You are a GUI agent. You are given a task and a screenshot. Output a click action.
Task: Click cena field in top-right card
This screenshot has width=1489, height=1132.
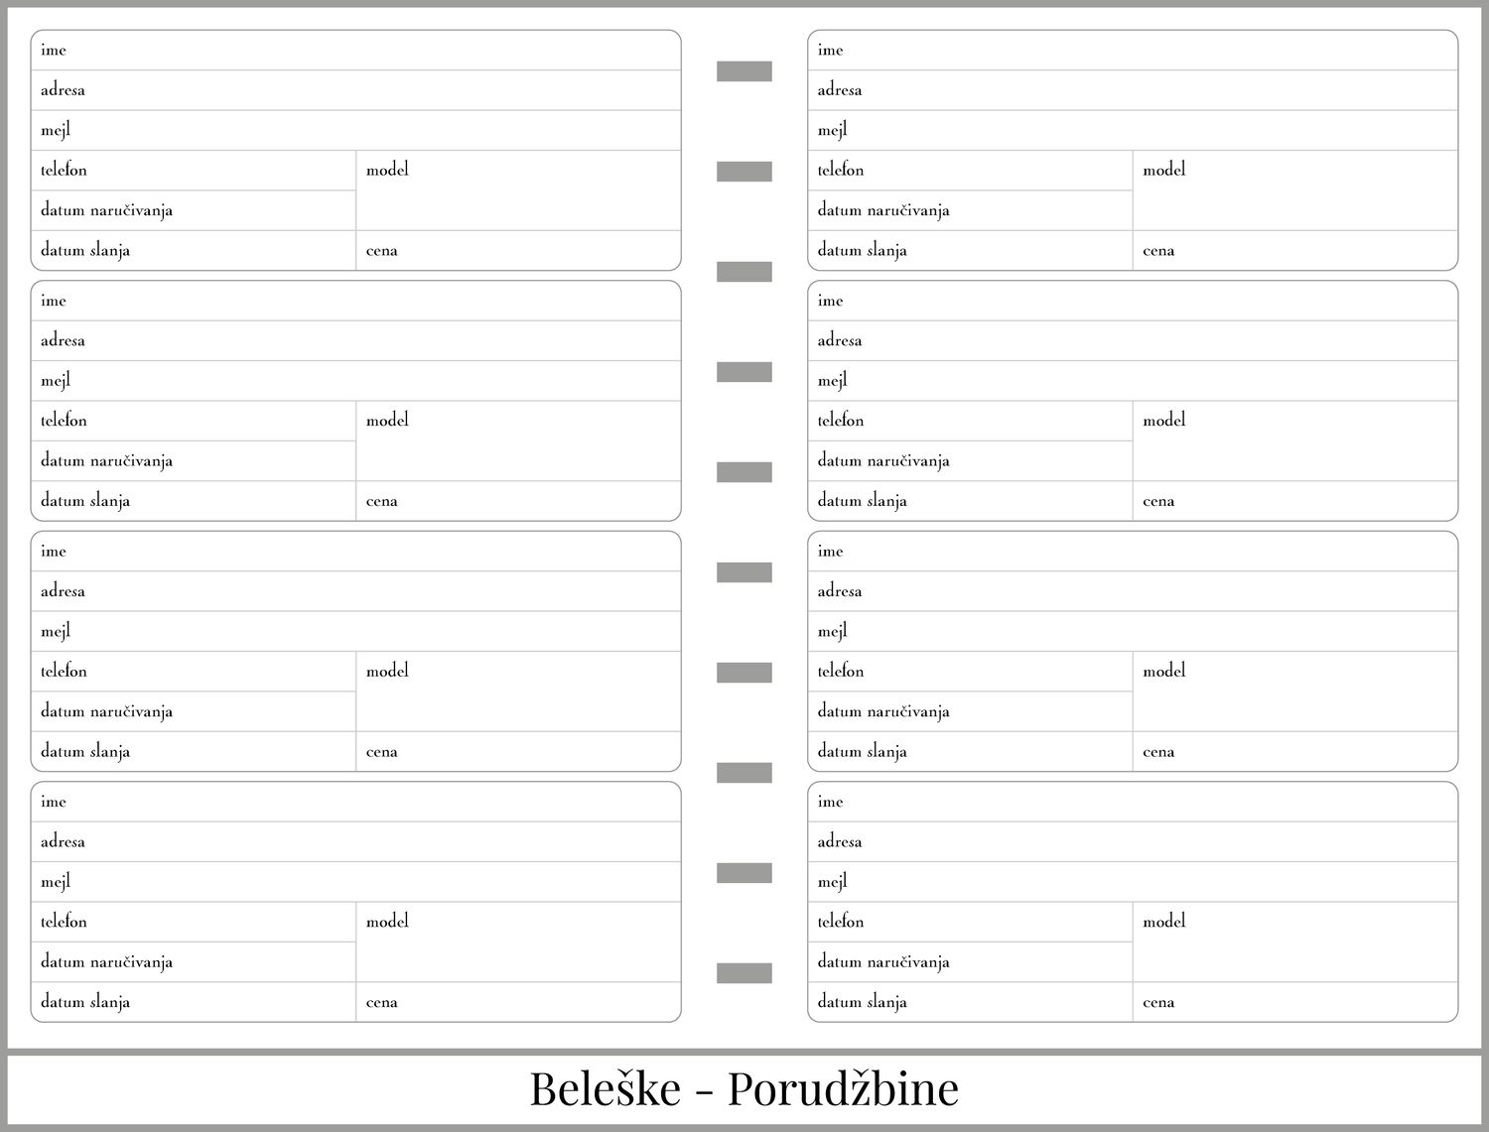[1294, 251]
